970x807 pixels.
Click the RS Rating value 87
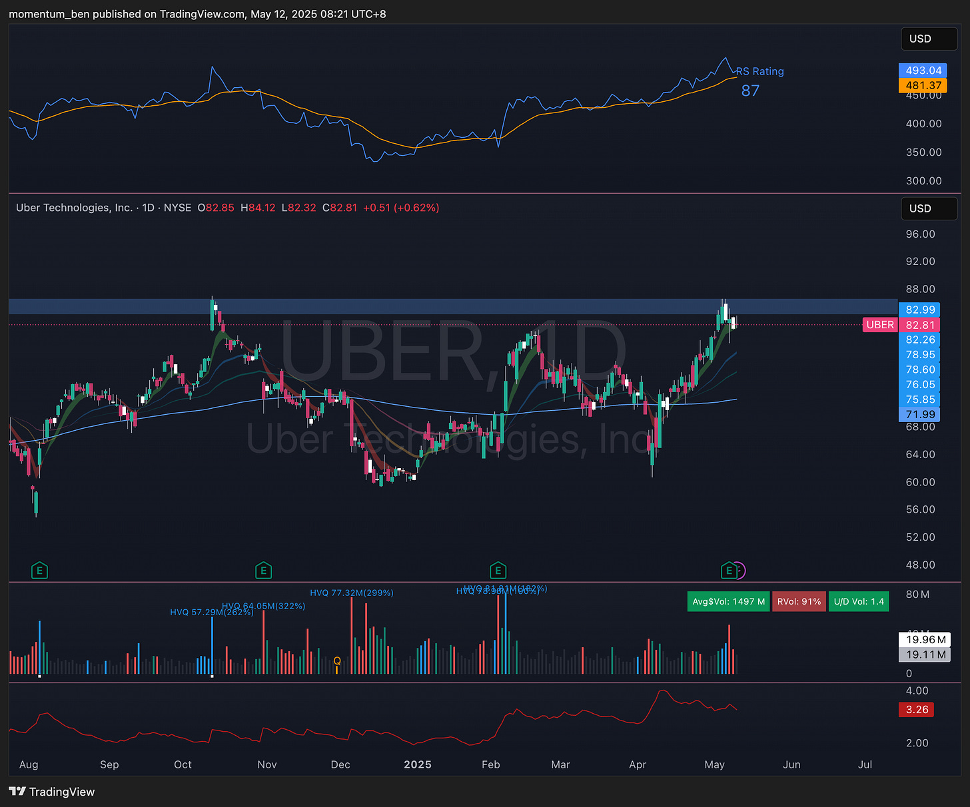coord(750,91)
